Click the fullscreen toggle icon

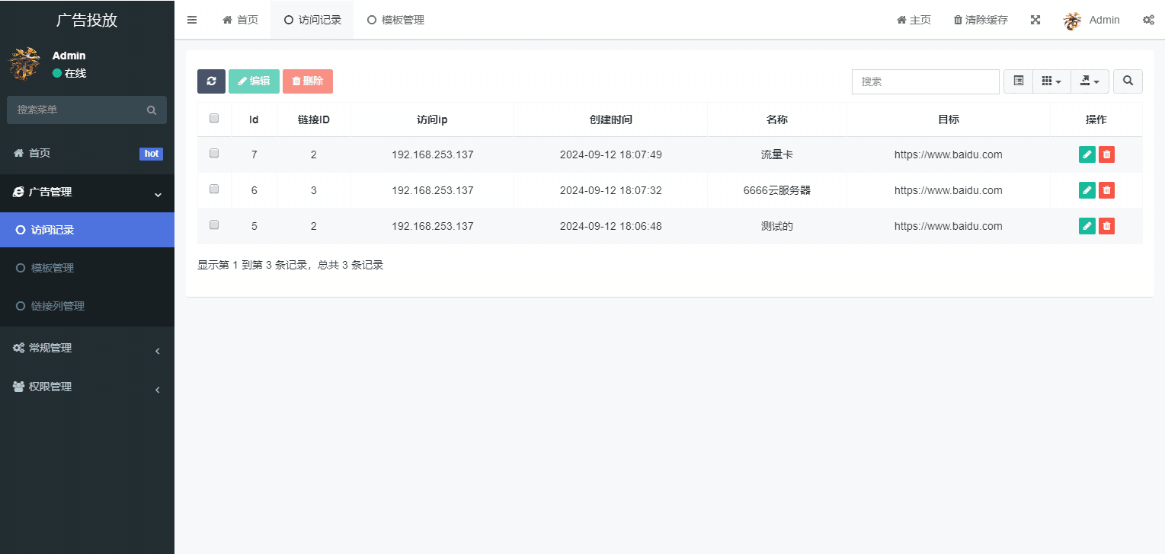(1035, 20)
